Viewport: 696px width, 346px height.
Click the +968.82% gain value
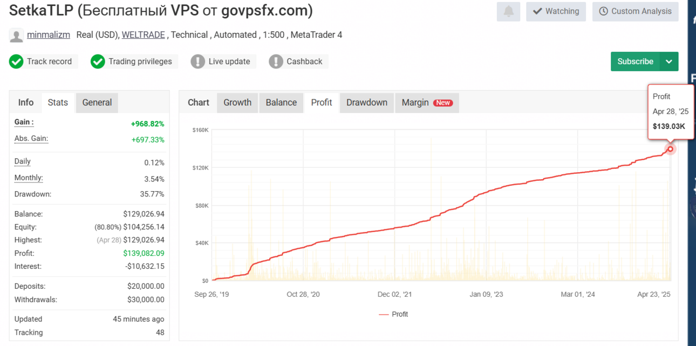[x=147, y=124]
